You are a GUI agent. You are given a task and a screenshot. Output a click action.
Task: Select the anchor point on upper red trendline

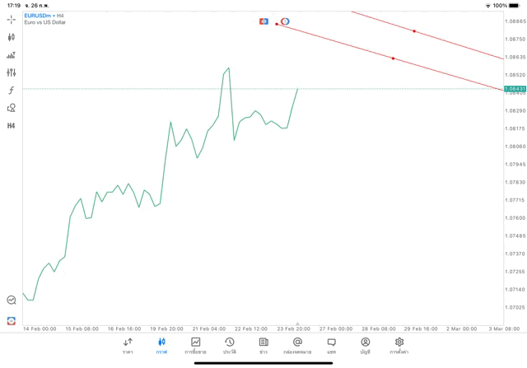click(x=414, y=31)
